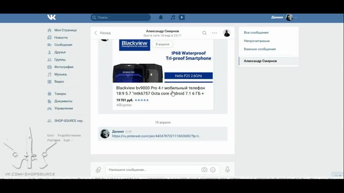Click the camera icon beside Фотографии
This screenshot has height=193, width=344.
[49, 67]
